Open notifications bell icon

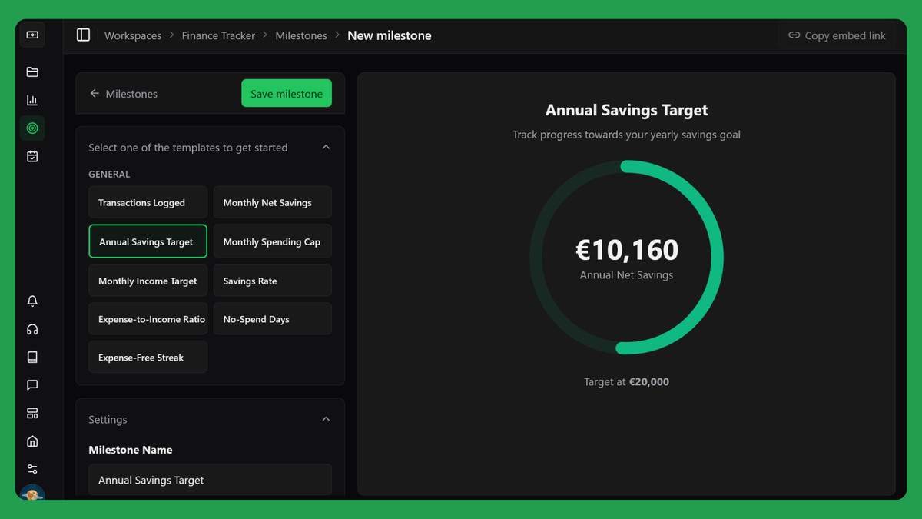32,301
